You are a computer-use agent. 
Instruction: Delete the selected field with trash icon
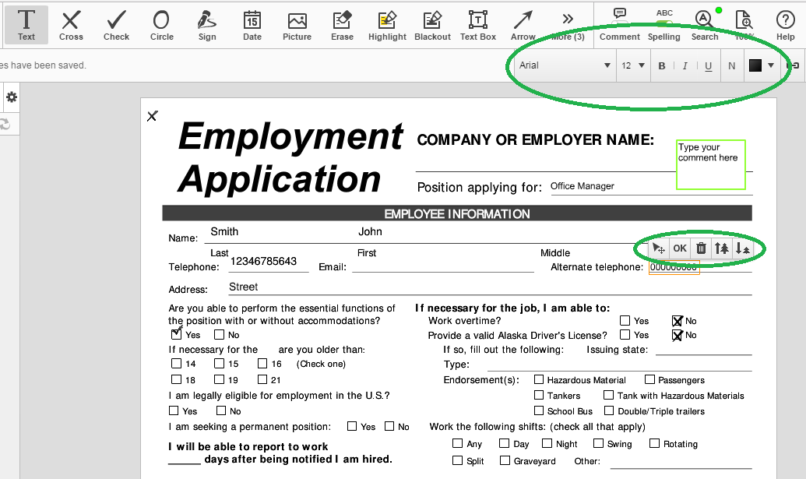[701, 248]
